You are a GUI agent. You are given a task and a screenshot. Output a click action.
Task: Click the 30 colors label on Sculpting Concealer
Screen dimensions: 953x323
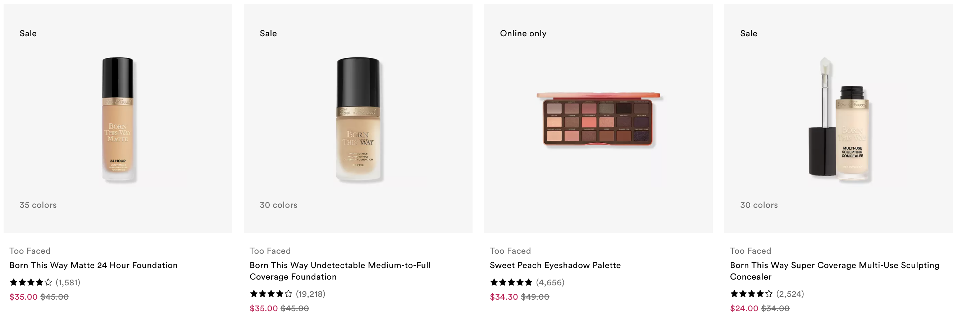pos(759,205)
